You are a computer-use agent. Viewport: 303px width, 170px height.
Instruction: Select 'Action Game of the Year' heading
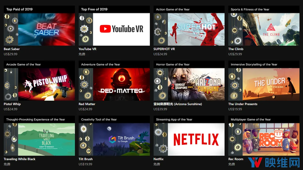click(173, 9)
